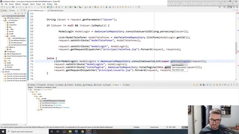Open the Debug button dropdown arrow
The width and height of the screenshot is (239, 134).
[x=68, y=7]
